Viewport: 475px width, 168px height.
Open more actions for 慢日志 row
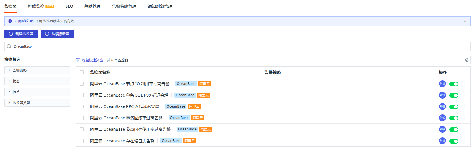[464, 141]
